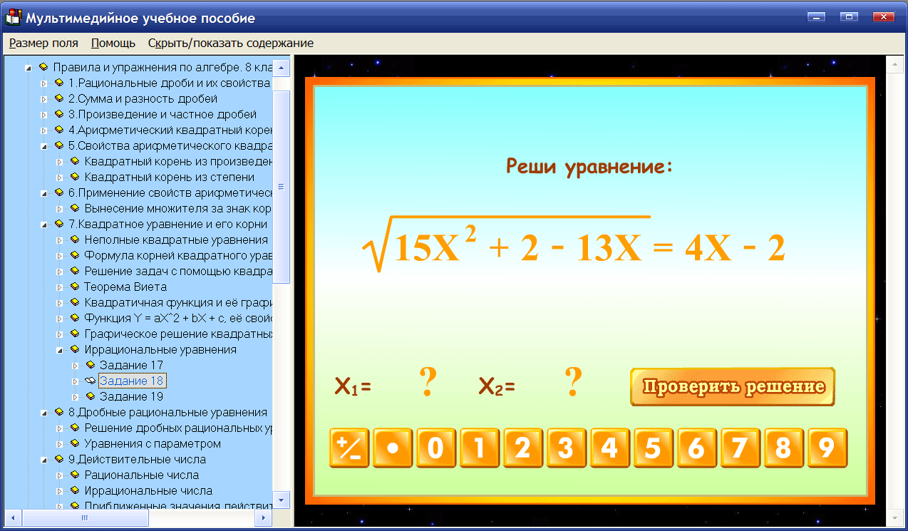Click digit 2 on keypad
The width and height of the screenshot is (908, 531).
523,448
